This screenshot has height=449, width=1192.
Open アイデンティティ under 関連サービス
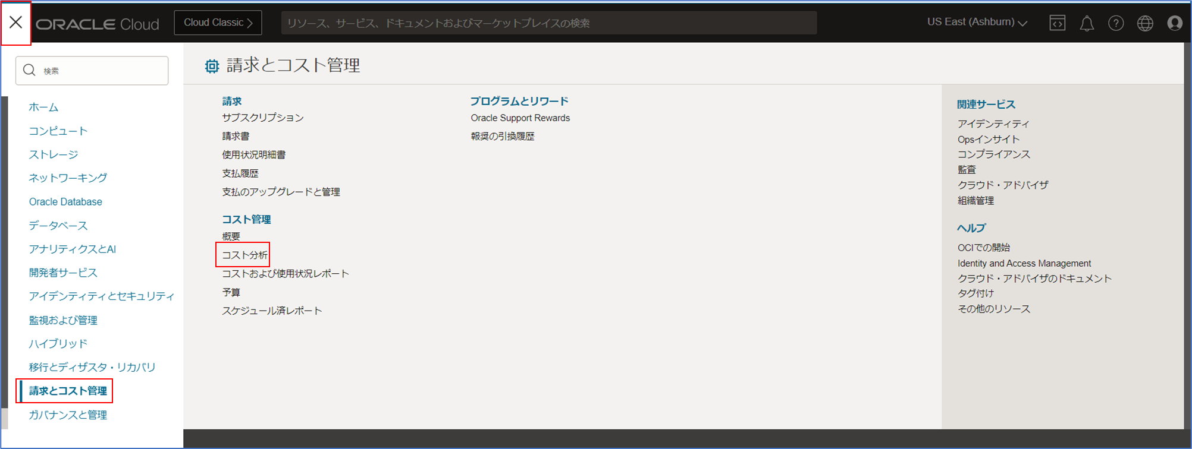993,124
